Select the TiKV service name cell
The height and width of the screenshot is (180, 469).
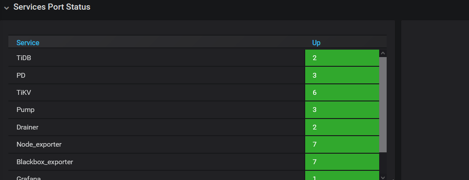pyautogui.click(x=156, y=93)
